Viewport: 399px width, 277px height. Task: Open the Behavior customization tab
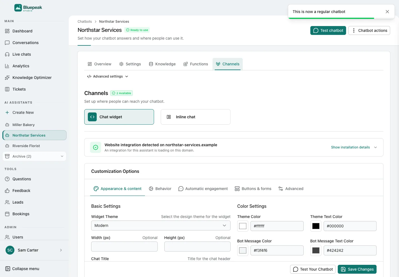(x=160, y=189)
